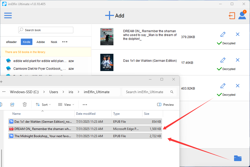Click the 17.46KB size value
The image size is (250, 167).
point(187,63)
